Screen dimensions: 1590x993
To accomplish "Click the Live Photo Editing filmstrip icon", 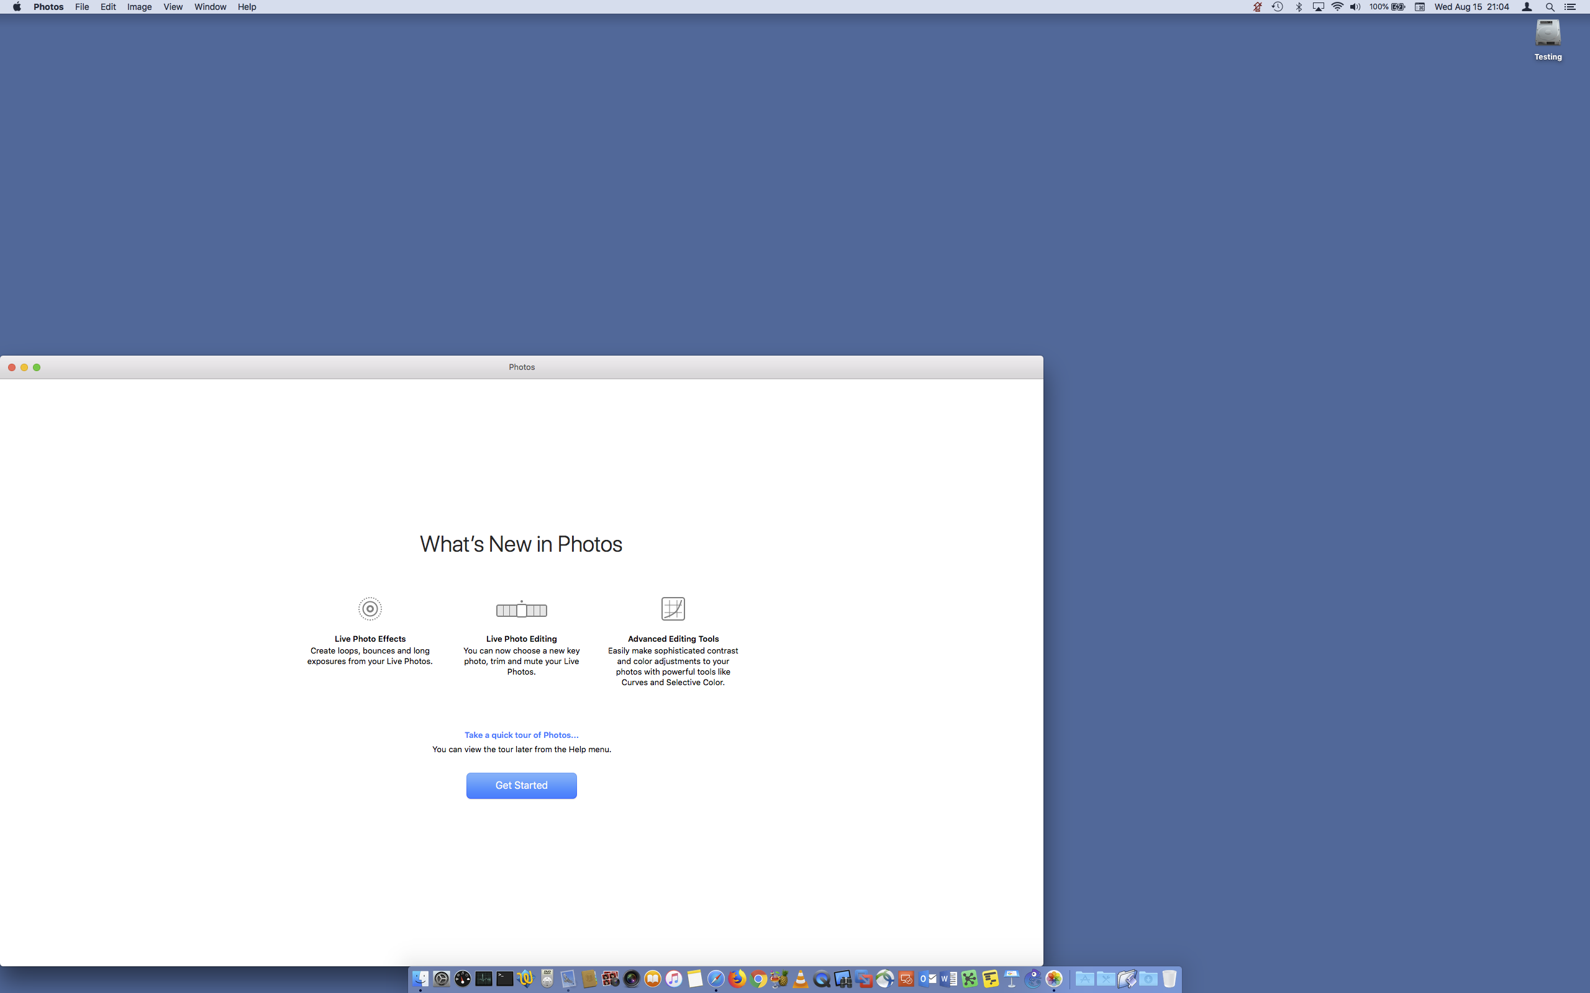I will point(521,609).
